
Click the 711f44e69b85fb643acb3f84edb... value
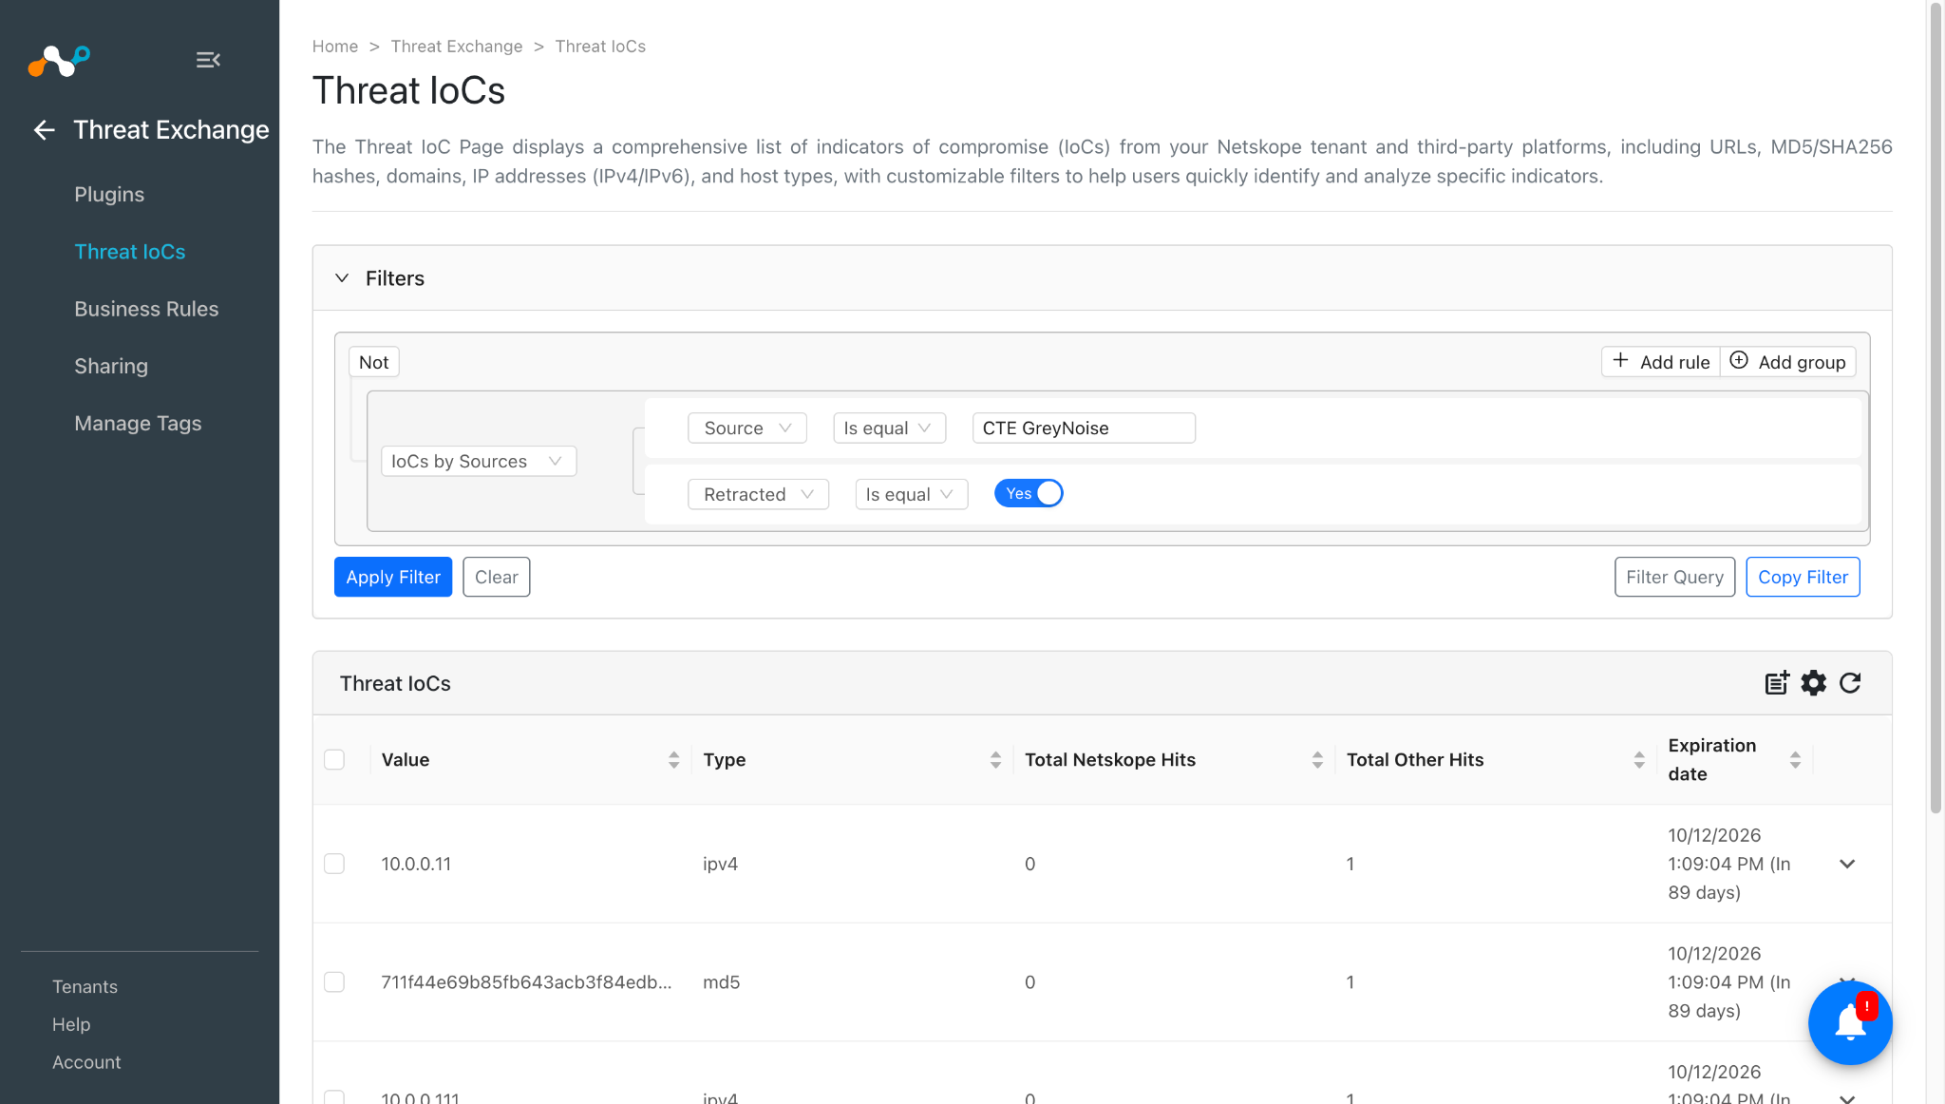[x=526, y=981]
